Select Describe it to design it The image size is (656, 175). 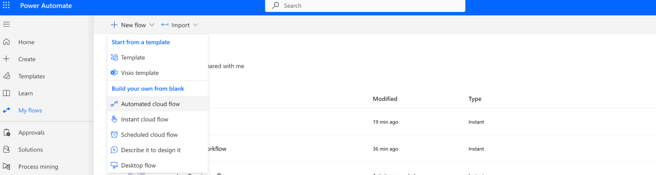[158, 150]
